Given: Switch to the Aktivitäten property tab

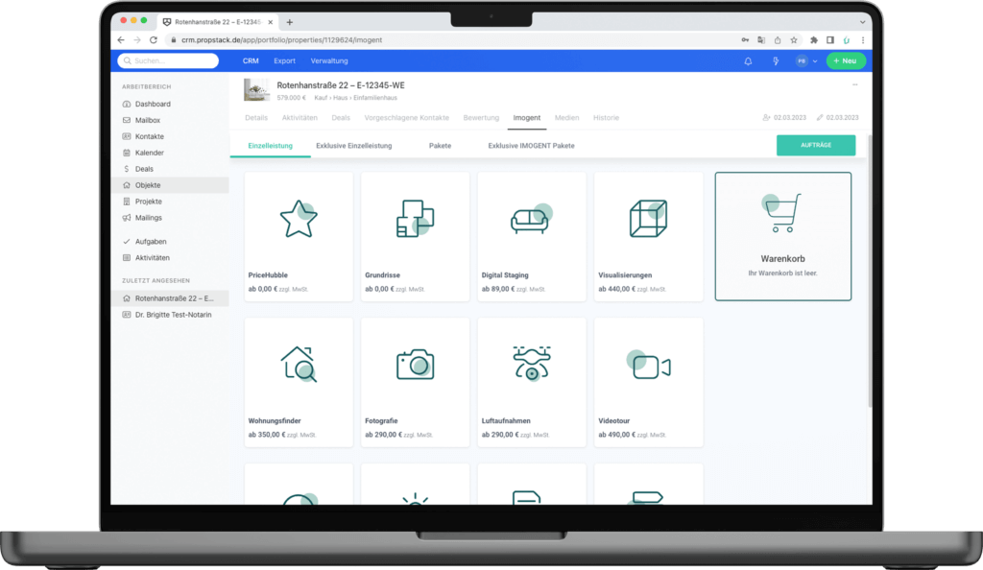Looking at the screenshot, I should coord(300,118).
